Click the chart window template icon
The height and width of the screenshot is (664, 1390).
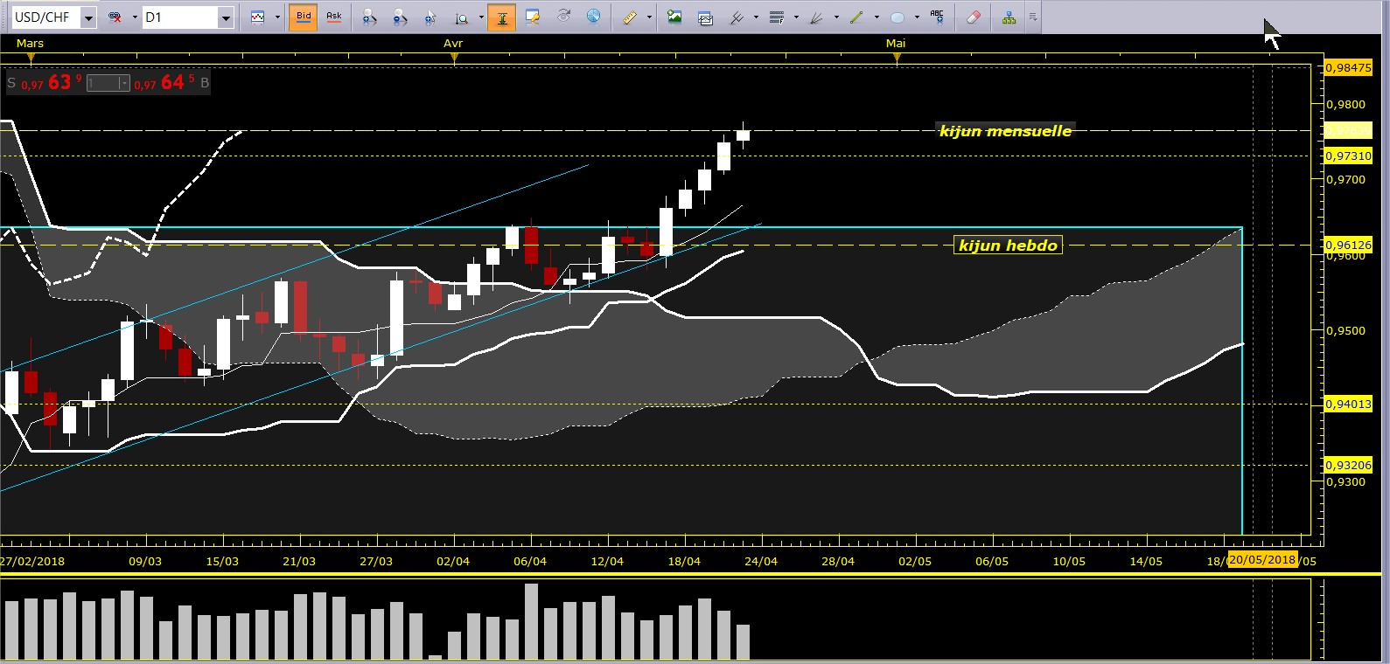click(706, 17)
